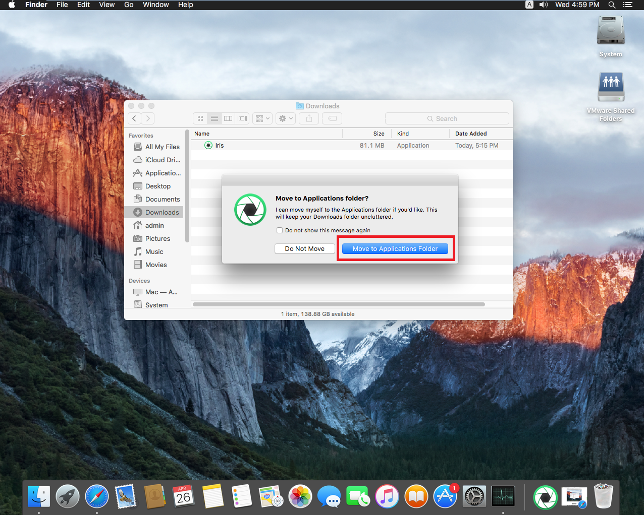Image resolution: width=644 pixels, height=515 pixels.
Task: Select the Iris file row
Action: (x=352, y=145)
